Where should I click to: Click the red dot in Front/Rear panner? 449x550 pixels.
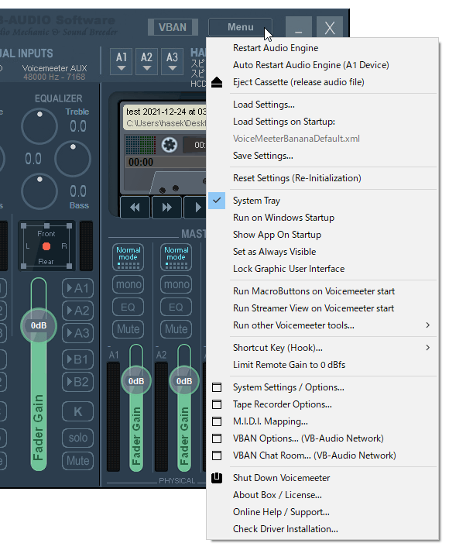tap(46, 246)
